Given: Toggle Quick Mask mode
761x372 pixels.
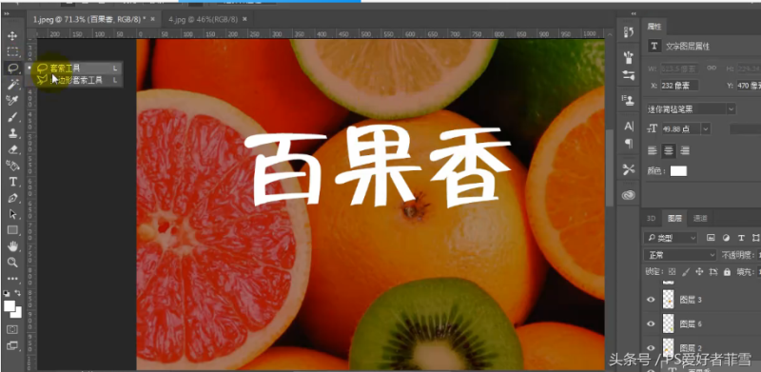Looking at the screenshot, I should pos(12,330).
